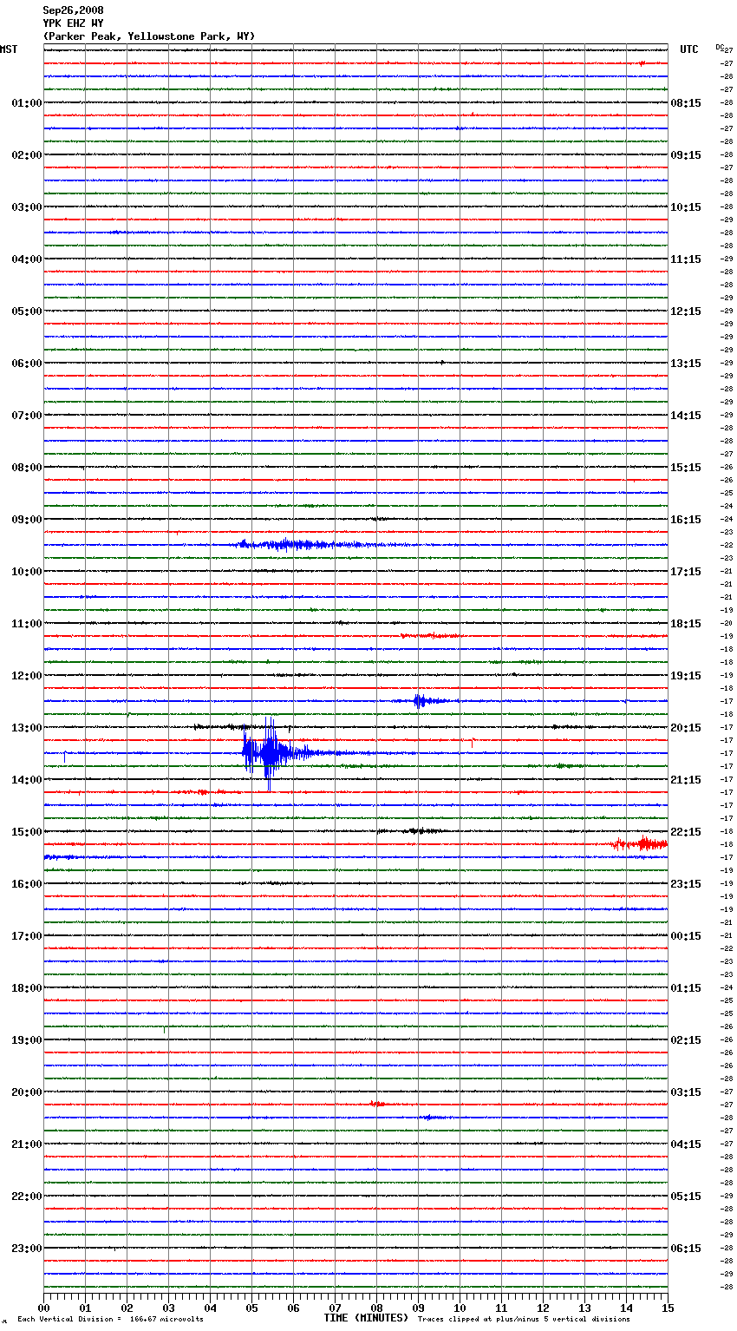The image size is (737, 1331).
Task: Click the Traces clipped at plus/minus 5 note
Action: pos(524,1320)
